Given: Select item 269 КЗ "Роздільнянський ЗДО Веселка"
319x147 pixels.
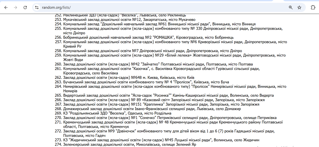Looking at the screenshot, I should coord(117,113).
